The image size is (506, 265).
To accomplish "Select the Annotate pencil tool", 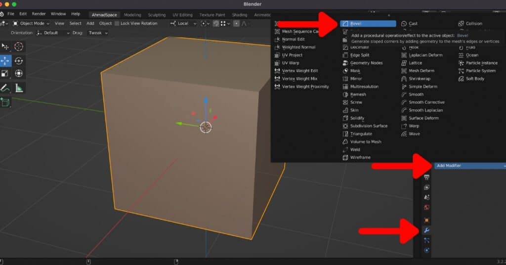I will pos(5,88).
